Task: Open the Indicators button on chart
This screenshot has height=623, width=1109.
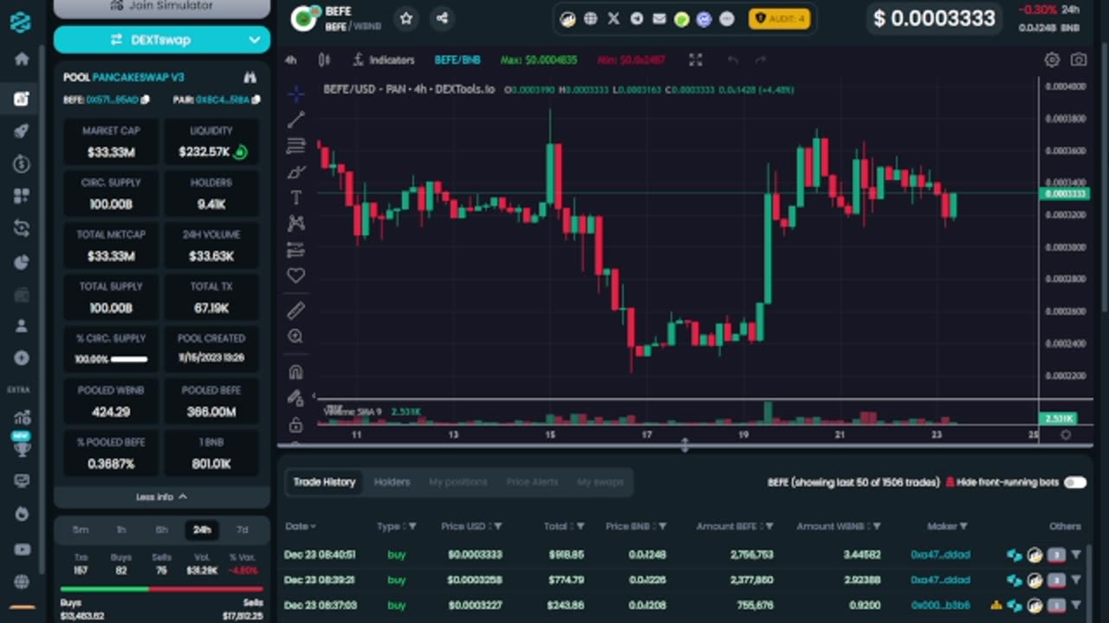Action: coord(383,60)
